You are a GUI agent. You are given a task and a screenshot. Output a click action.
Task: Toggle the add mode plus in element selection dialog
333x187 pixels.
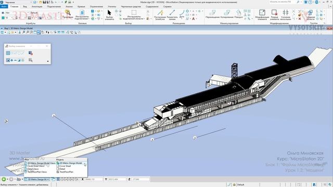click(11, 60)
